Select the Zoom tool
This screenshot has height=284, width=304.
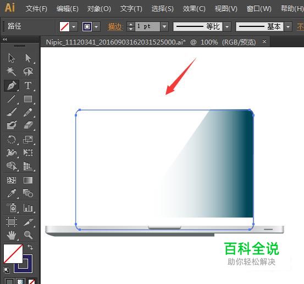pos(28,235)
